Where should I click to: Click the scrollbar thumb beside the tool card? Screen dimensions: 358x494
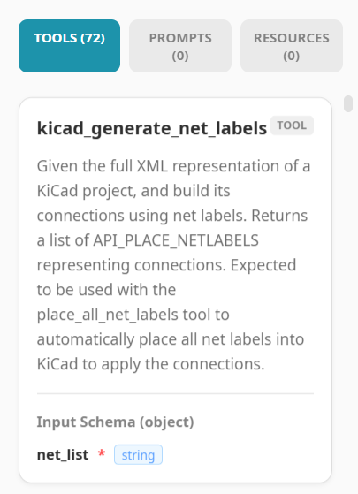[348, 104]
